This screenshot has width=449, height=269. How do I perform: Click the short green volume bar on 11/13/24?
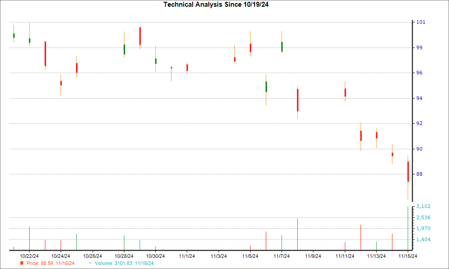pyautogui.click(x=376, y=246)
